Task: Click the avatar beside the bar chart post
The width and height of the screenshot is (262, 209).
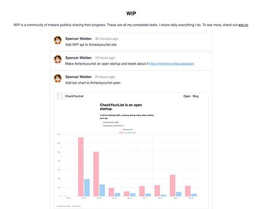Action: (58, 78)
